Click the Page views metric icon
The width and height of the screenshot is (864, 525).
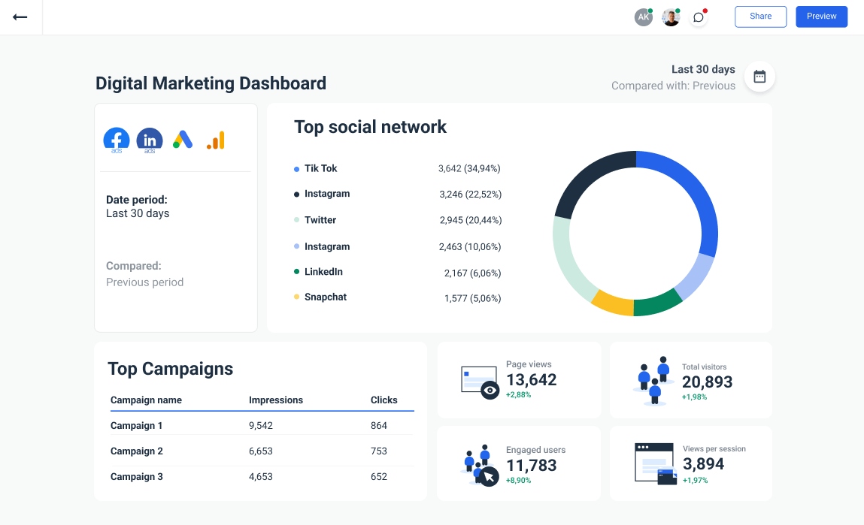click(478, 380)
